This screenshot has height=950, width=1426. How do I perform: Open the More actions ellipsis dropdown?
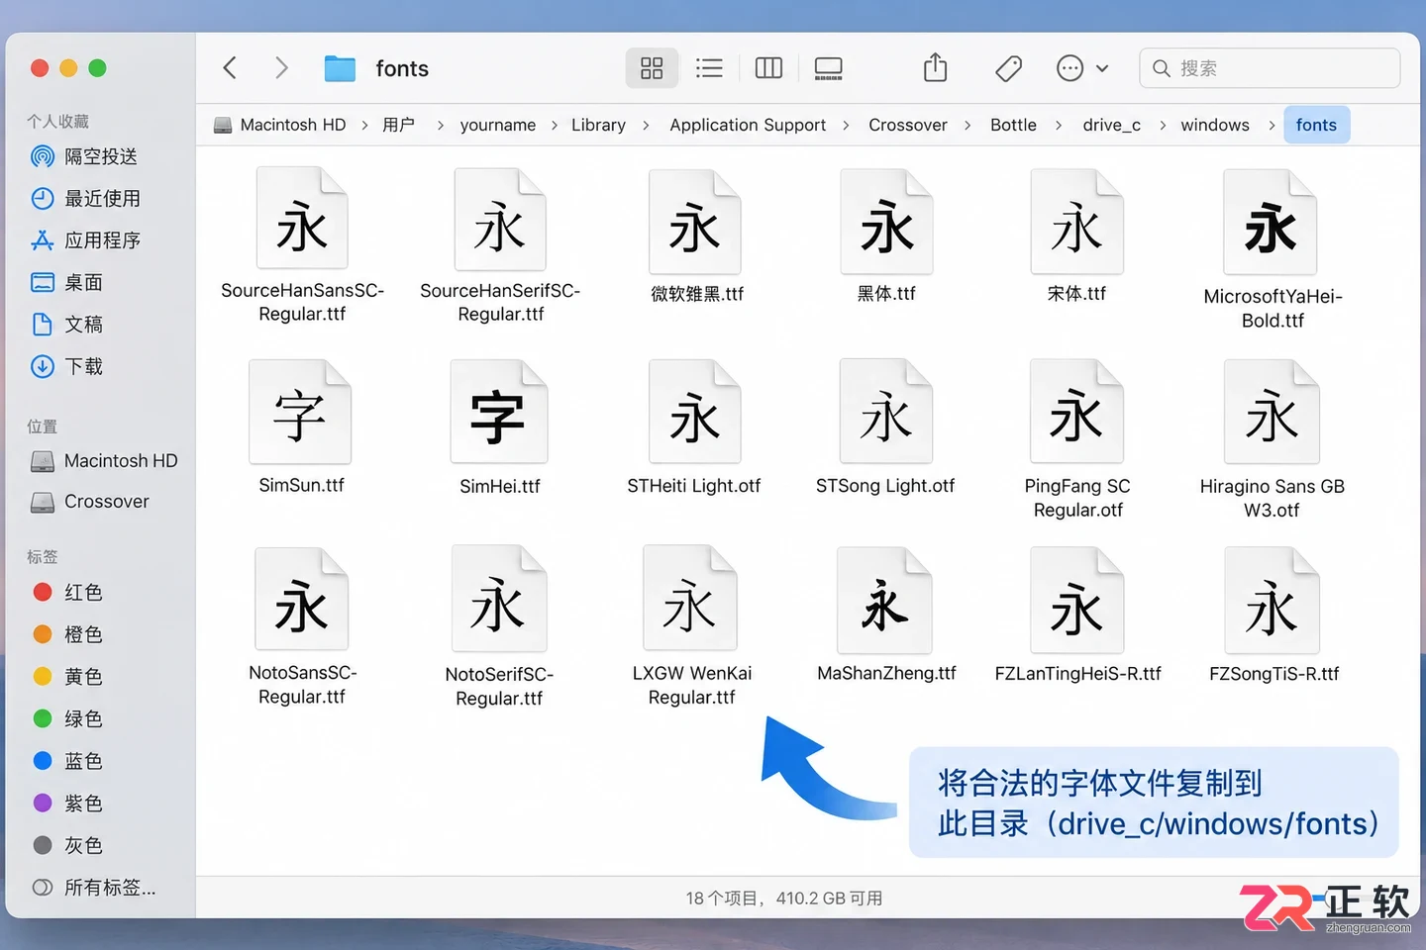[x=1082, y=68]
